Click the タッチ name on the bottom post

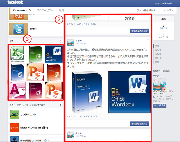(x=78, y=133)
